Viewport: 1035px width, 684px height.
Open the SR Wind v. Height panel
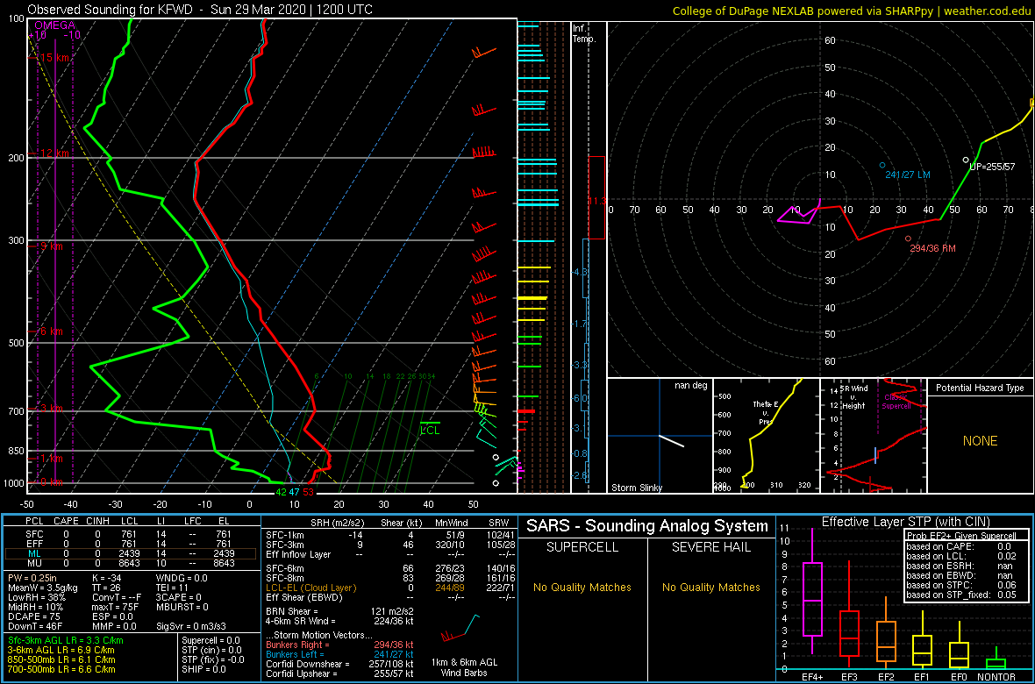point(873,436)
